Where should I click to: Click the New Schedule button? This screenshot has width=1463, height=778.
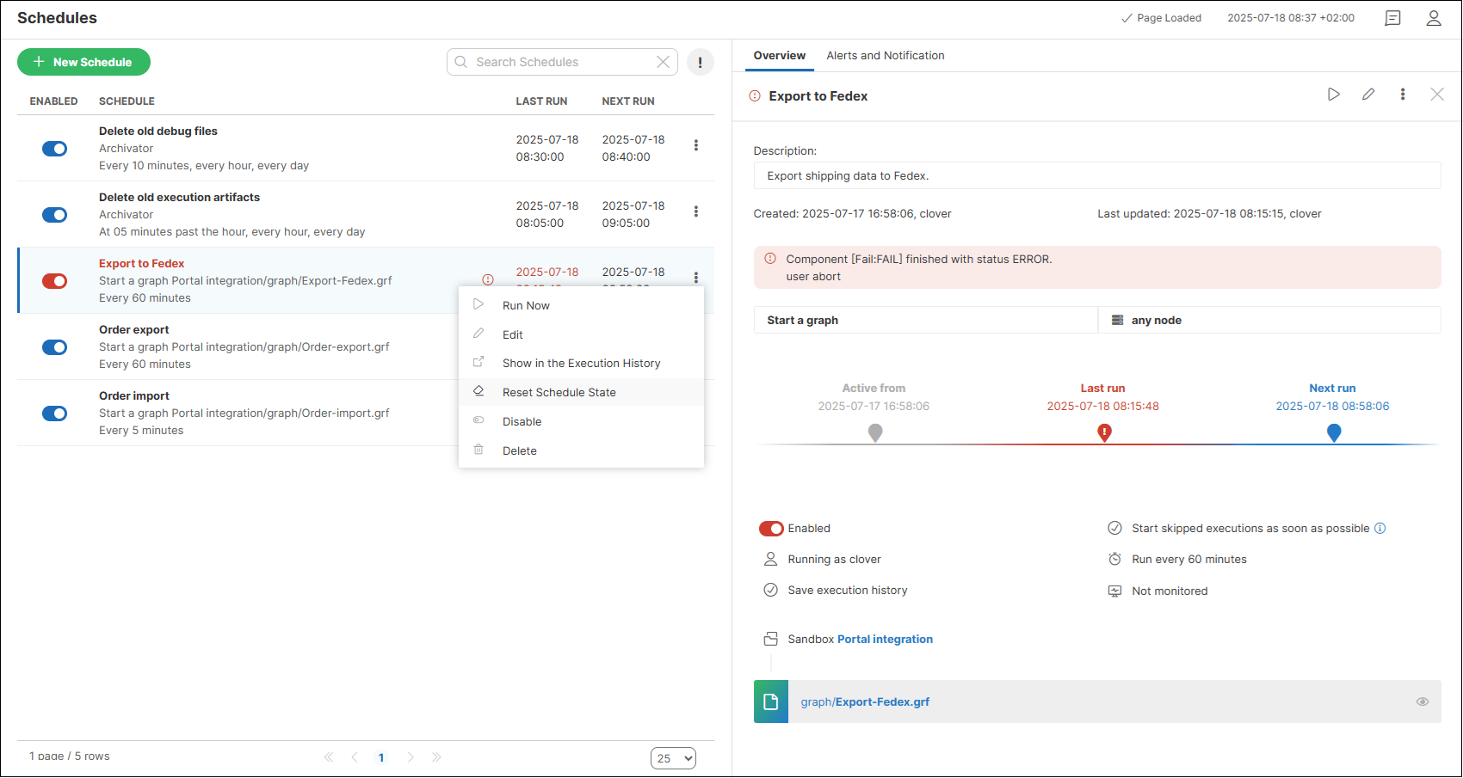coord(83,62)
